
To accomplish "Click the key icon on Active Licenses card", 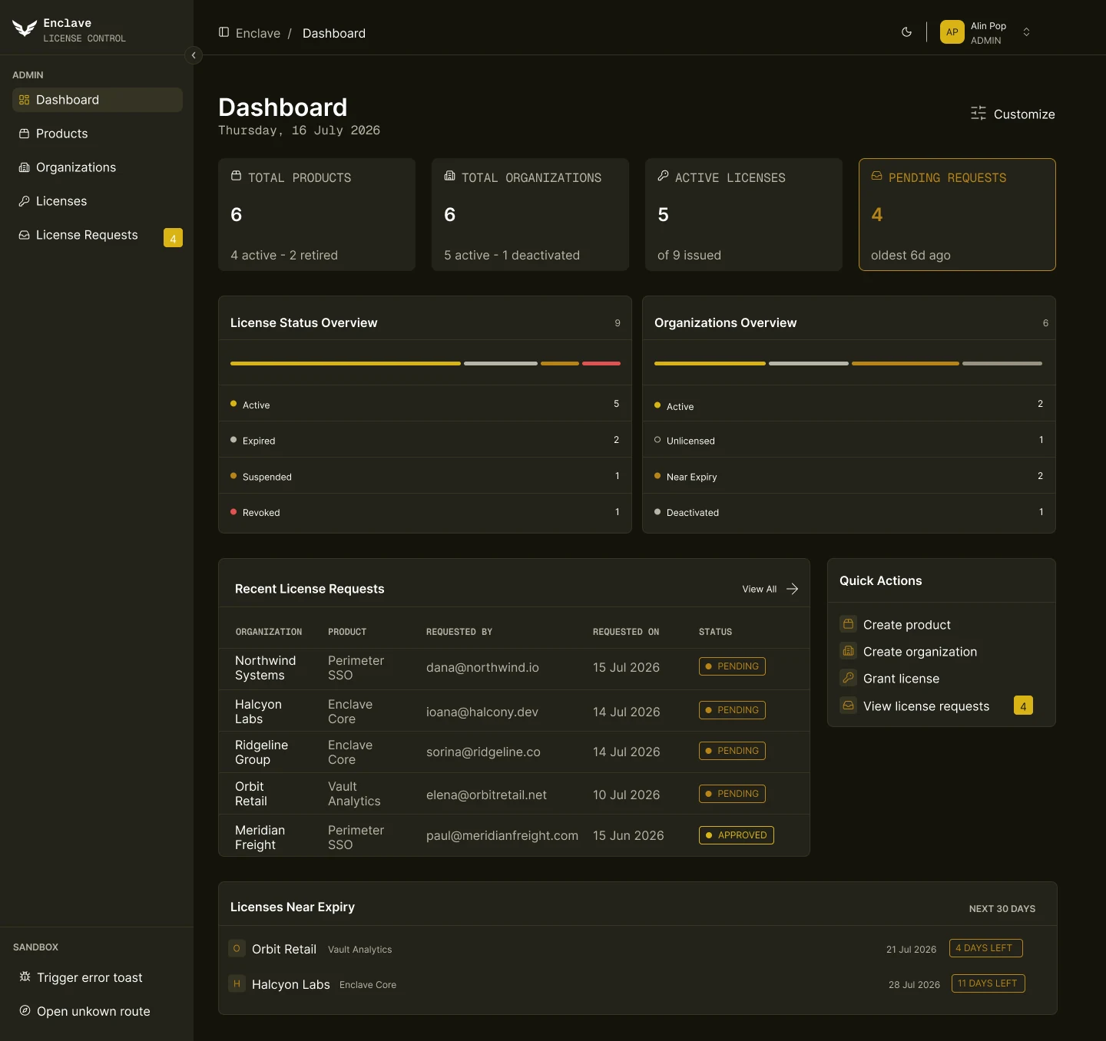I will coord(663,176).
